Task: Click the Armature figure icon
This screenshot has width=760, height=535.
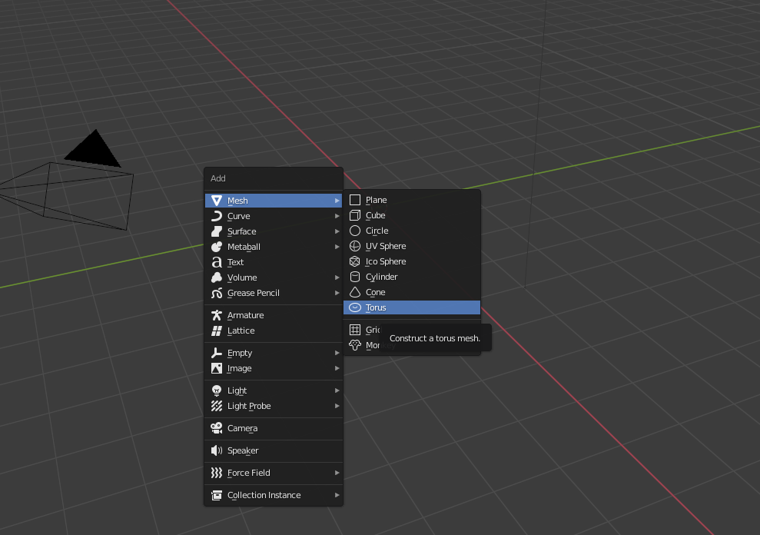Action: (217, 315)
